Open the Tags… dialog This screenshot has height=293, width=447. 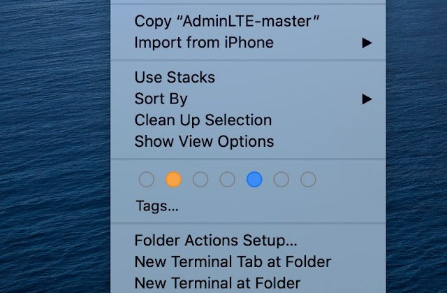coord(157,206)
